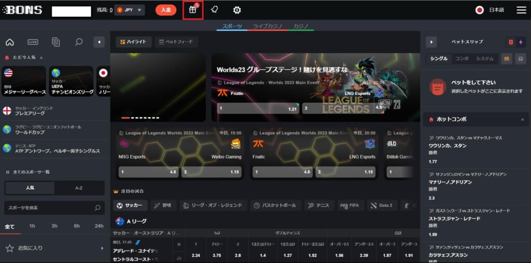
Task: Select the 全て time filter
Action: click(x=10, y=226)
